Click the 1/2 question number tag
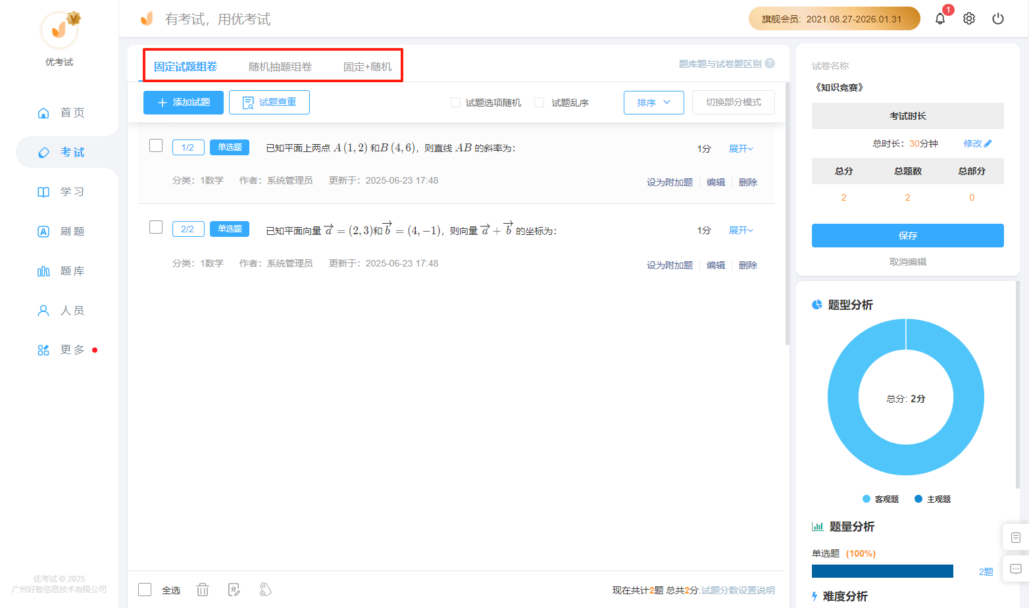Viewport: 1029px width, 608px height. [x=188, y=147]
